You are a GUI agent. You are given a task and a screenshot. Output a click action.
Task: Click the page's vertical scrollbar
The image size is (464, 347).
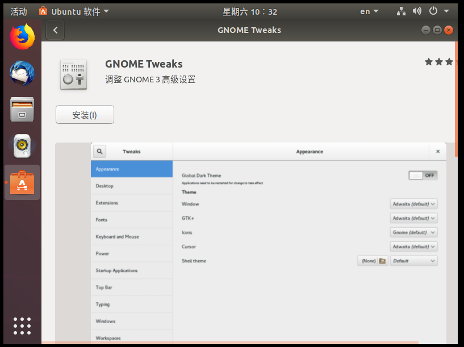456,99
